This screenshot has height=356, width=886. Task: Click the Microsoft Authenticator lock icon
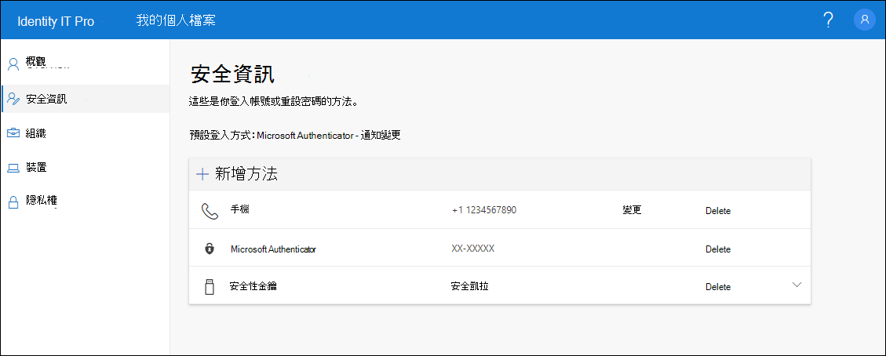pyautogui.click(x=210, y=249)
